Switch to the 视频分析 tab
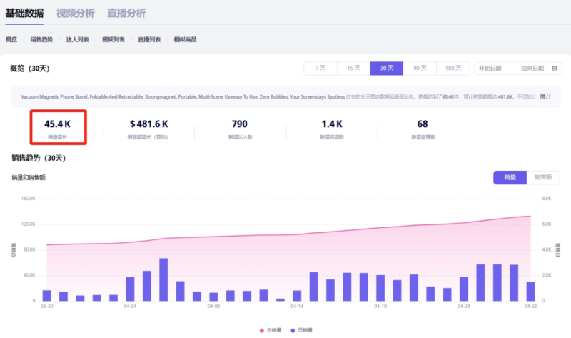Screen dimensions: 571x338 pyautogui.click(x=75, y=13)
